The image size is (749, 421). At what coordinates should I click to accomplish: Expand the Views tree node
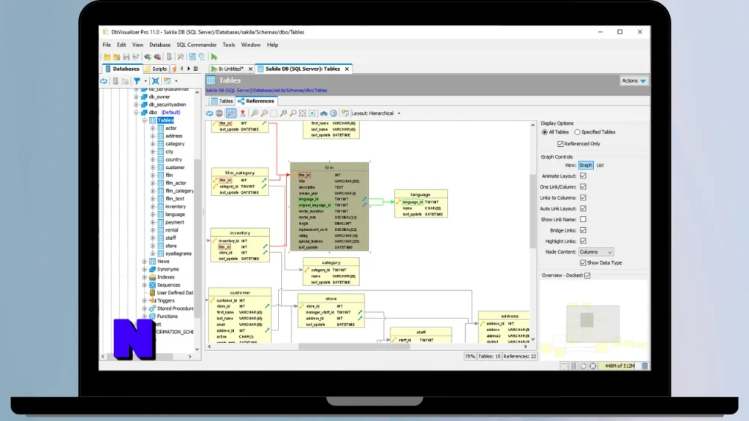click(x=144, y=262)
